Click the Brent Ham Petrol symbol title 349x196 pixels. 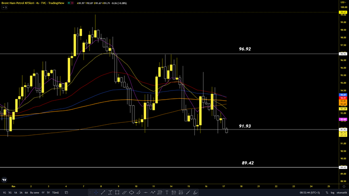tap(19, 3)
